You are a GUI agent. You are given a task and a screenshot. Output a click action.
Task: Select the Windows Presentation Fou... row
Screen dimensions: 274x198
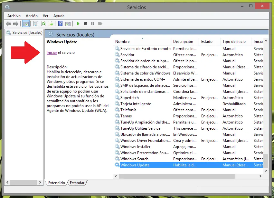188,153
